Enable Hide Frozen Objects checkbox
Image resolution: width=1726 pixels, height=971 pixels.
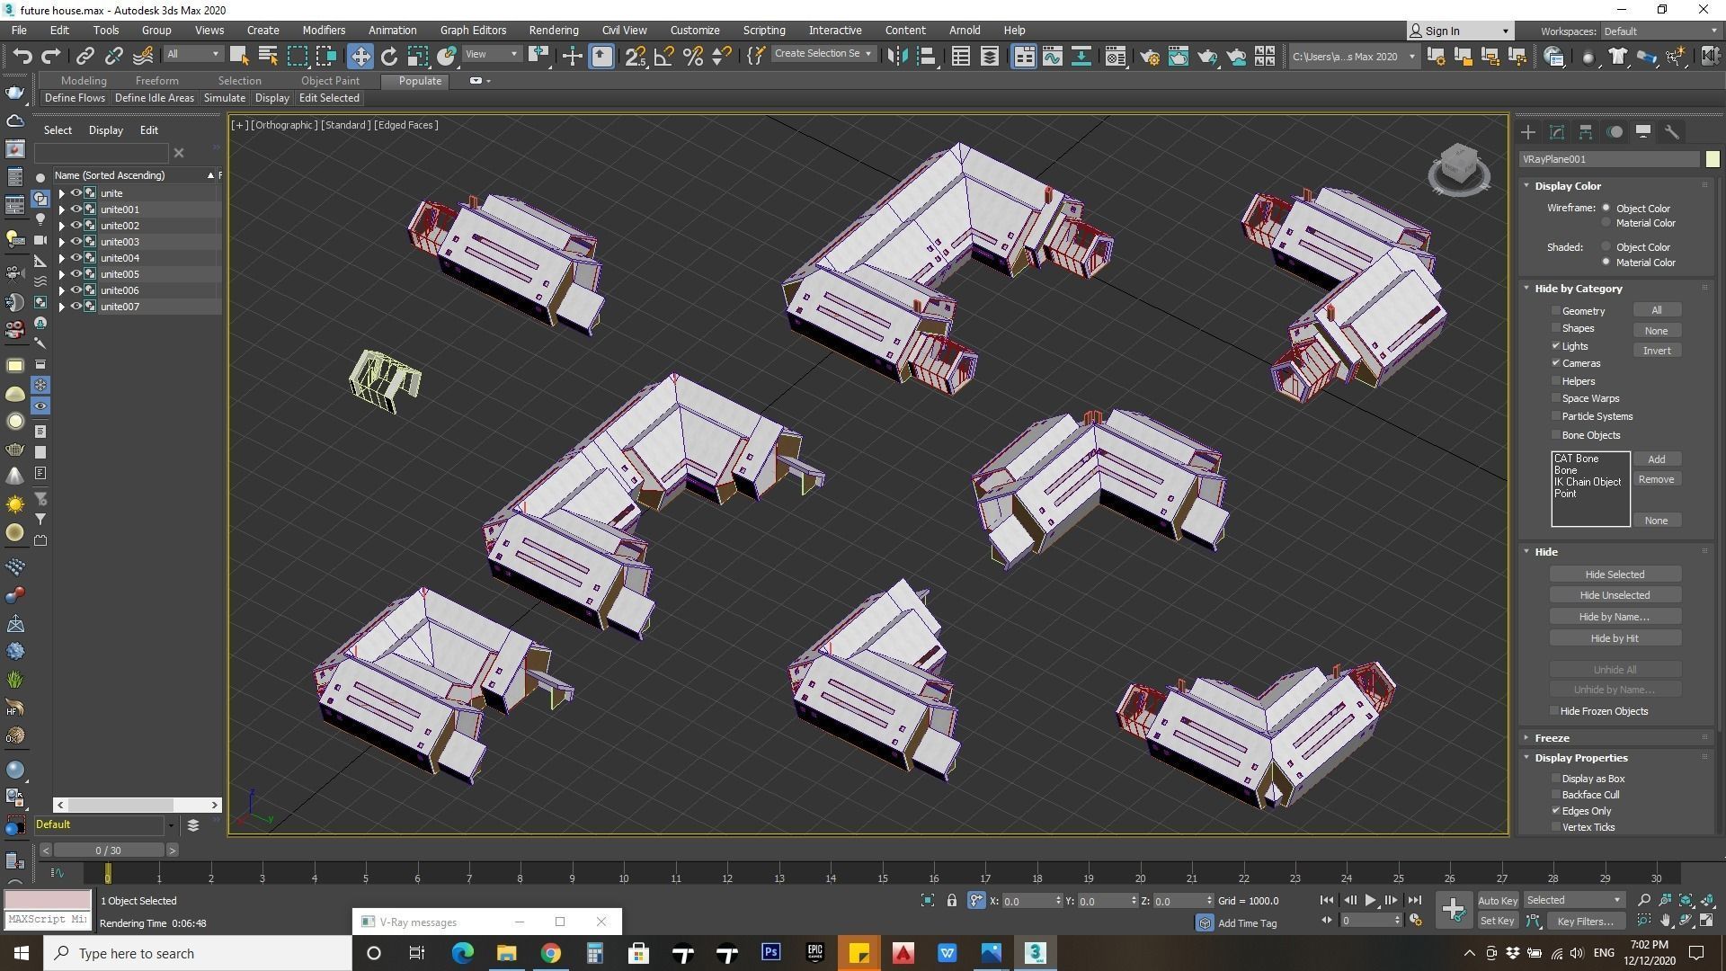coord(1554,711)
